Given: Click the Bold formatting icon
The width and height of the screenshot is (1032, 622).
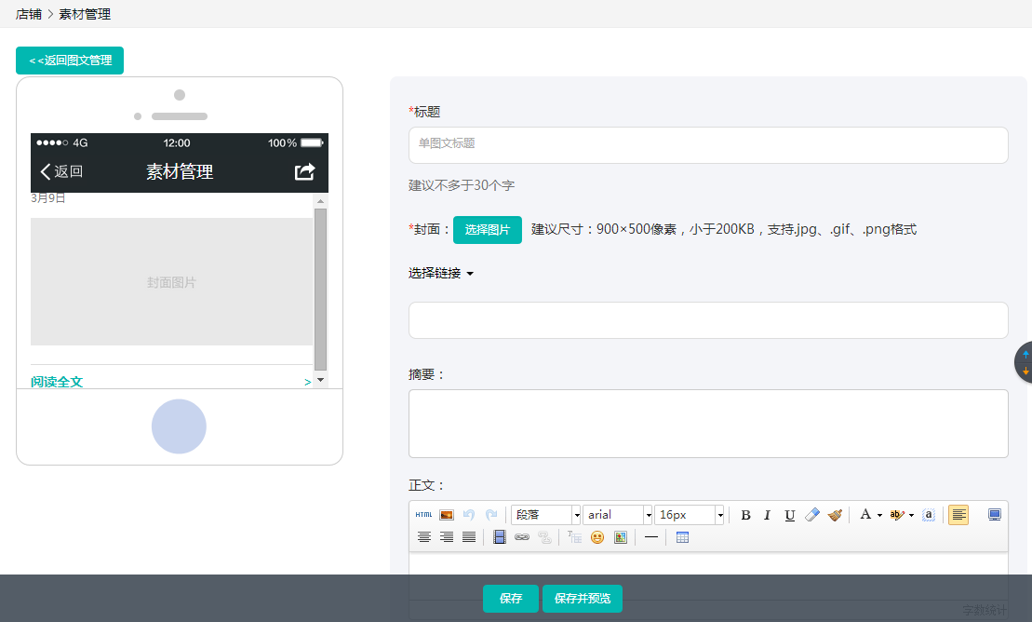Looking at the screenshot, I should click(745, 515).
